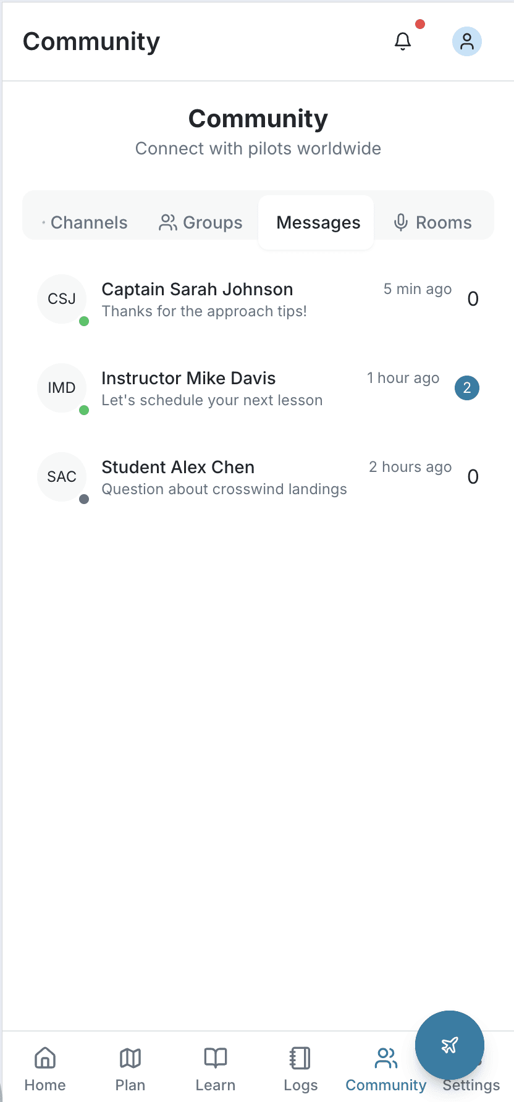Click the unread badge showing 2
The image size is (514, 1102).
coord(467,388)
